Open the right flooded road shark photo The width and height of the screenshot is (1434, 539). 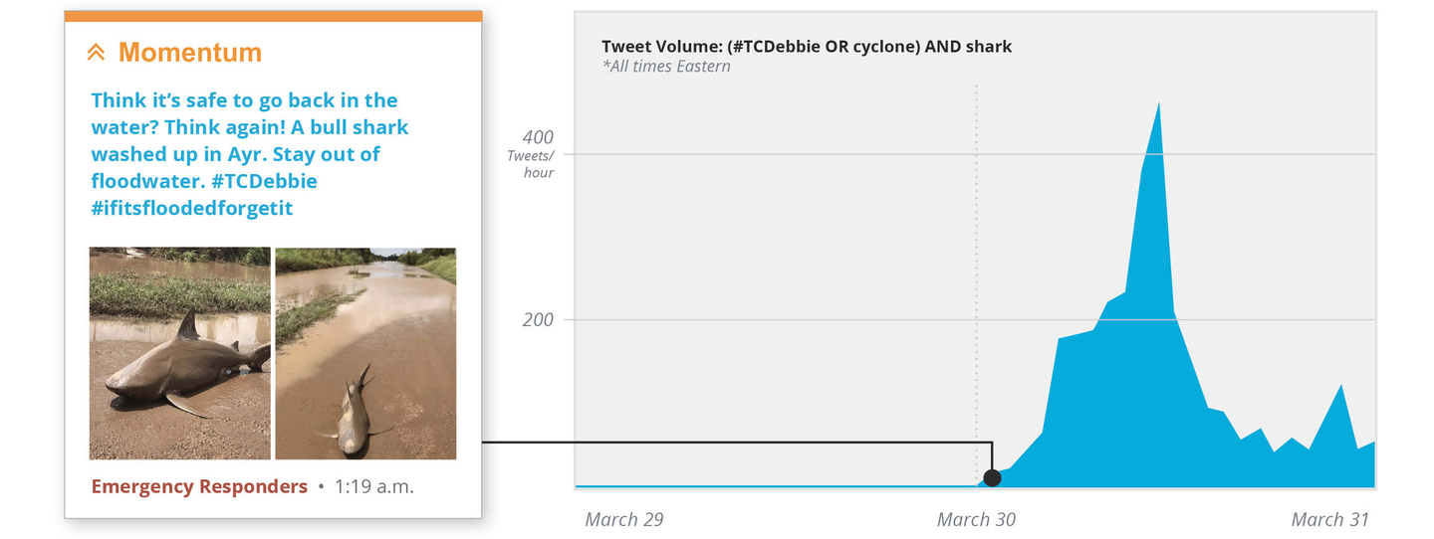pyautogui.click(x=365, y=353)
